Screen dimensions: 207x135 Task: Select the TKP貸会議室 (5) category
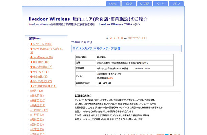tap(41, 67)
